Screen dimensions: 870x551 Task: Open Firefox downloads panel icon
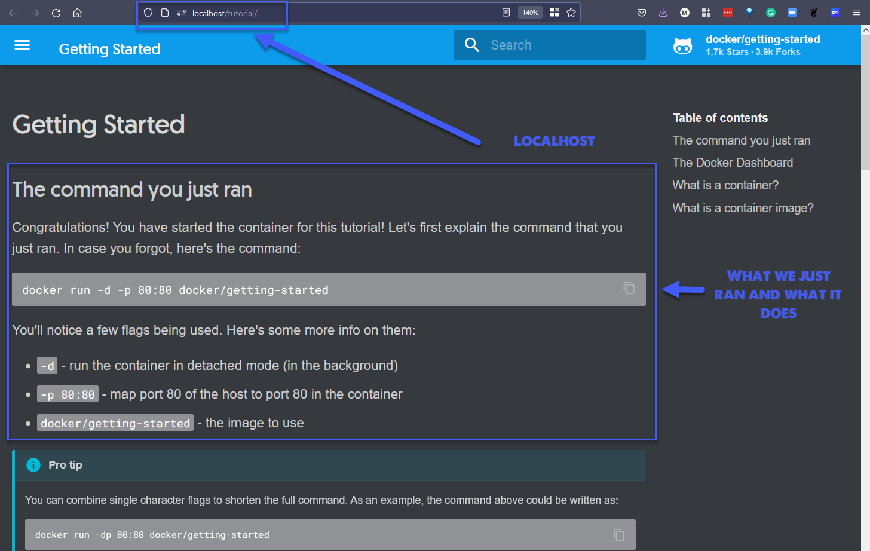coord(663,12)
